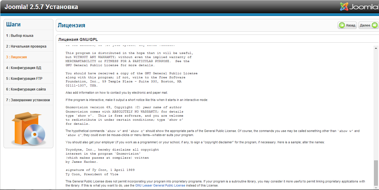Click the license scrollbar up arrow
The width and height of the screenshot is (379, 190).
(376, 48)
